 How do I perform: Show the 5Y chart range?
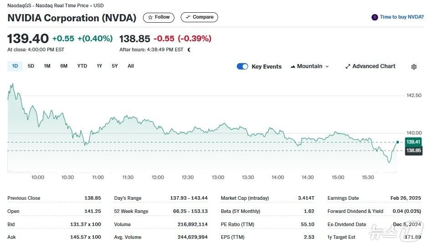click(x=115, y=66)
